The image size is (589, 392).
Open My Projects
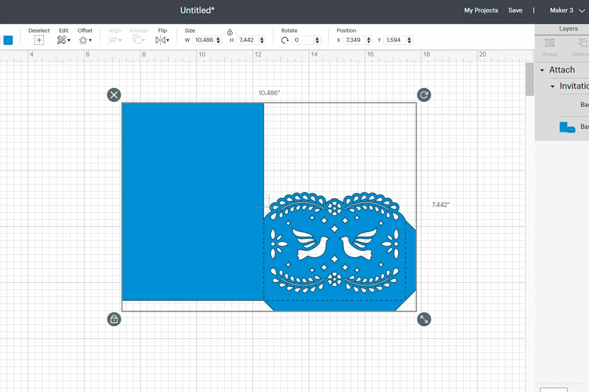481,11
